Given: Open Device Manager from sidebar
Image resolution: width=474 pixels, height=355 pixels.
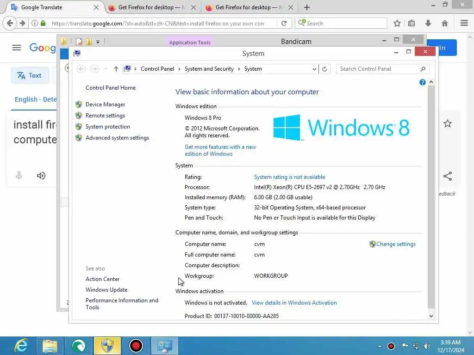Looking at the screenshot, I should [x=105, y=104].
